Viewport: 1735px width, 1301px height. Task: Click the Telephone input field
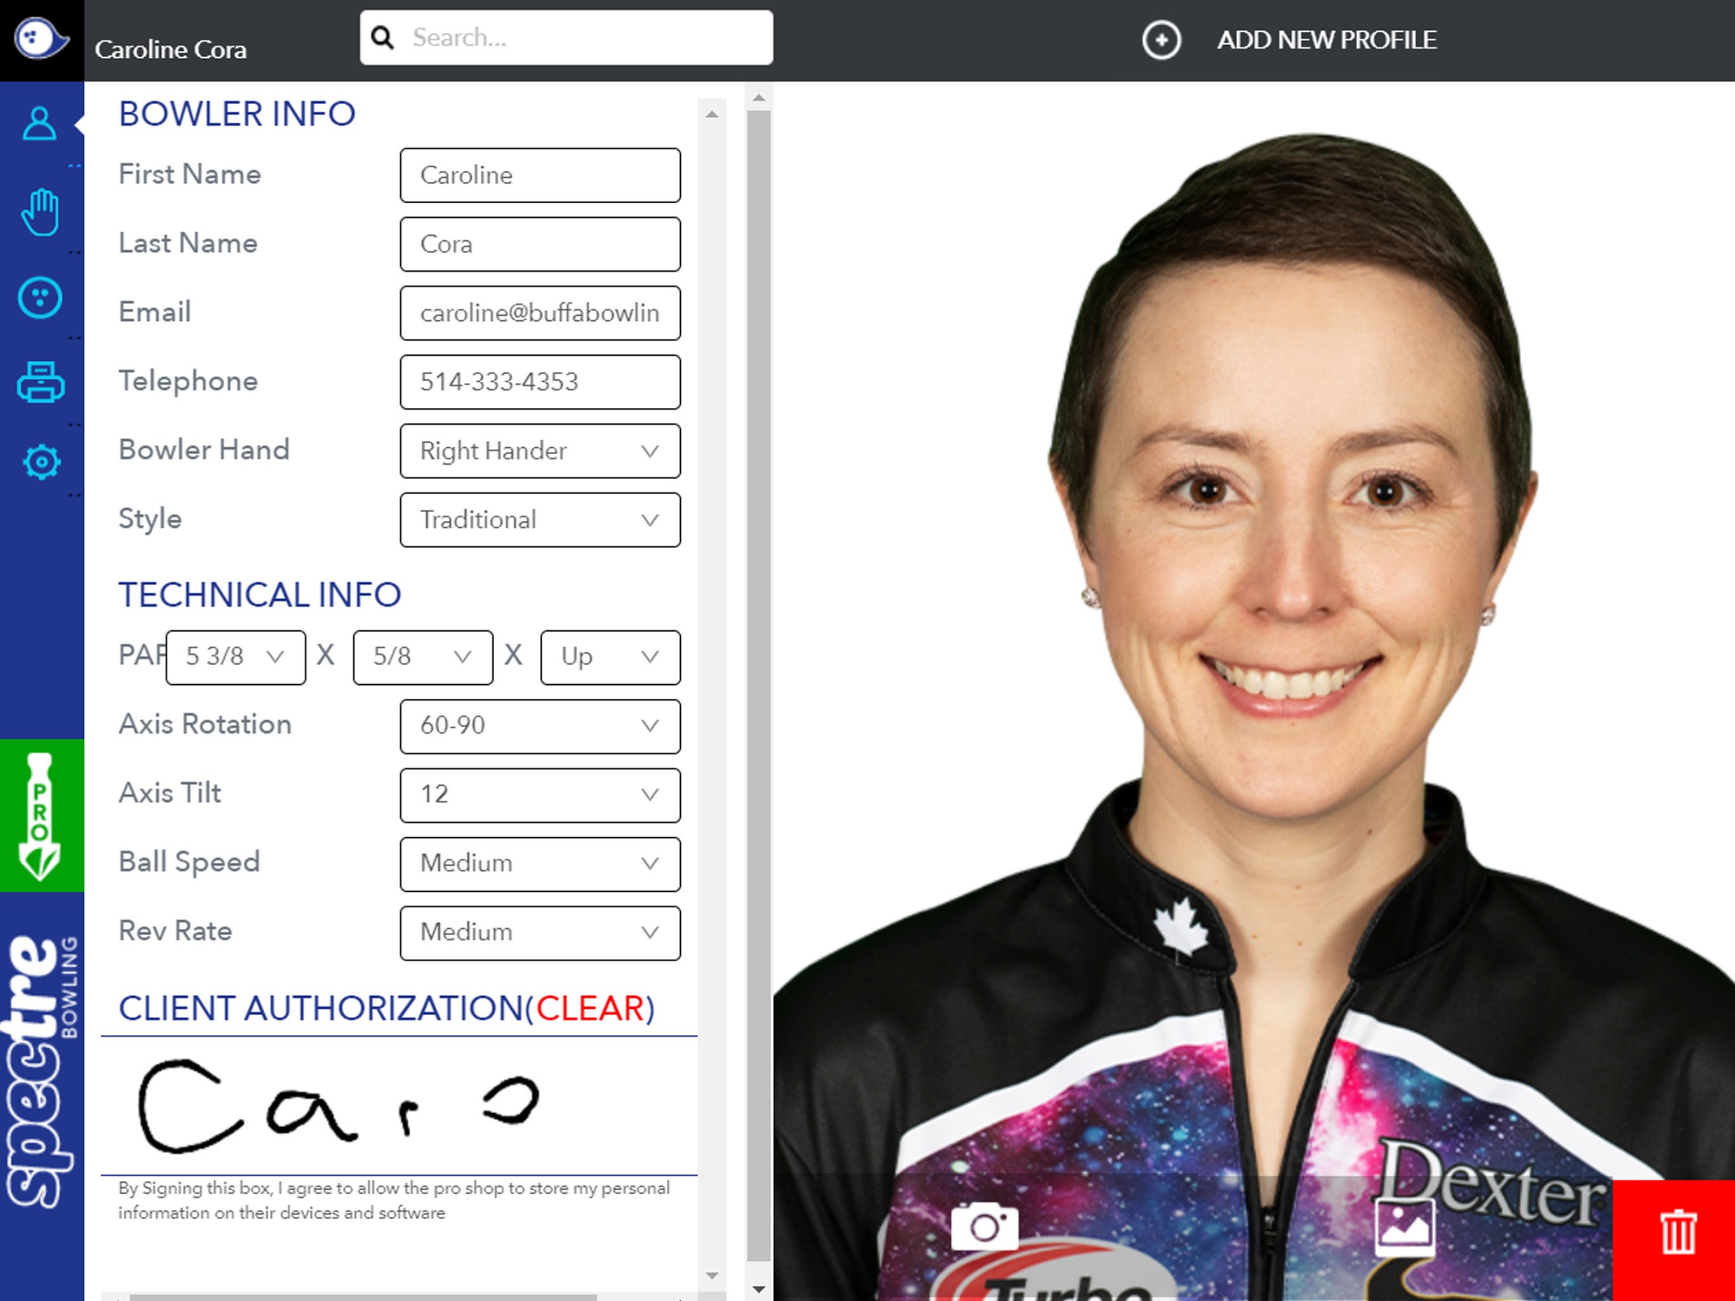540,382
